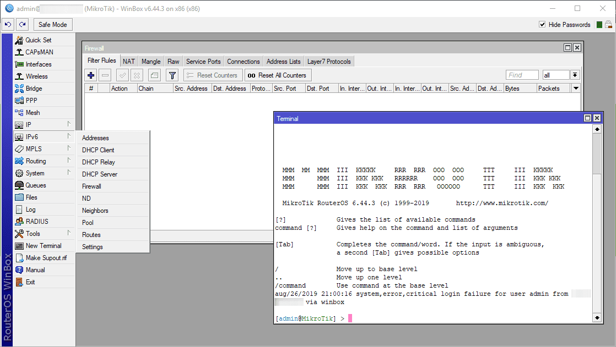616x347 pixels.
Task: Click the Reset Counters button
Action: (x=213, y=75)
